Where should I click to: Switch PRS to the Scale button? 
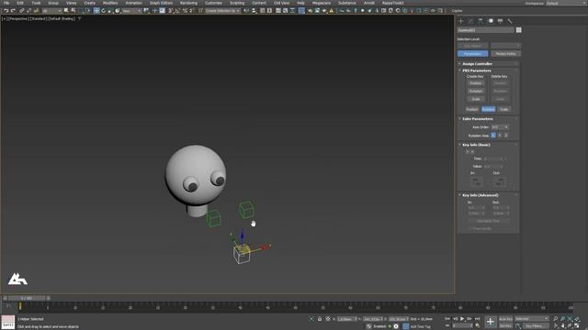(503, 109)
